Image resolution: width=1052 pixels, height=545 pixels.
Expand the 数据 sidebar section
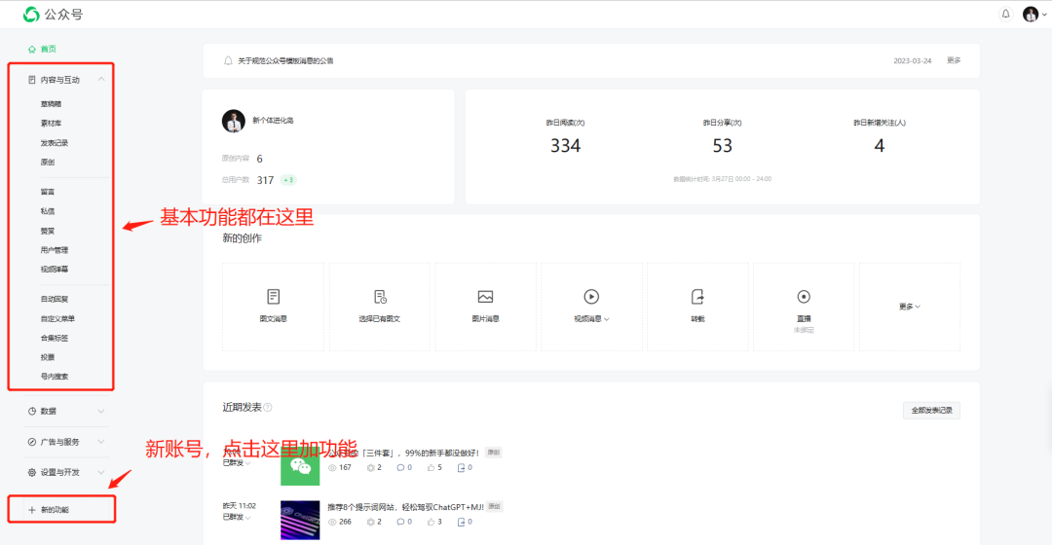(101, 411)
